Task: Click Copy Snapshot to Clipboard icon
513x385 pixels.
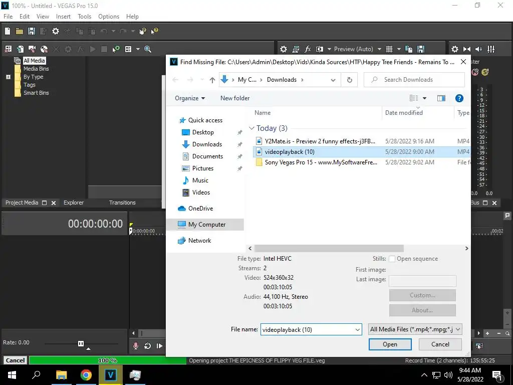Action: point(409,49)
